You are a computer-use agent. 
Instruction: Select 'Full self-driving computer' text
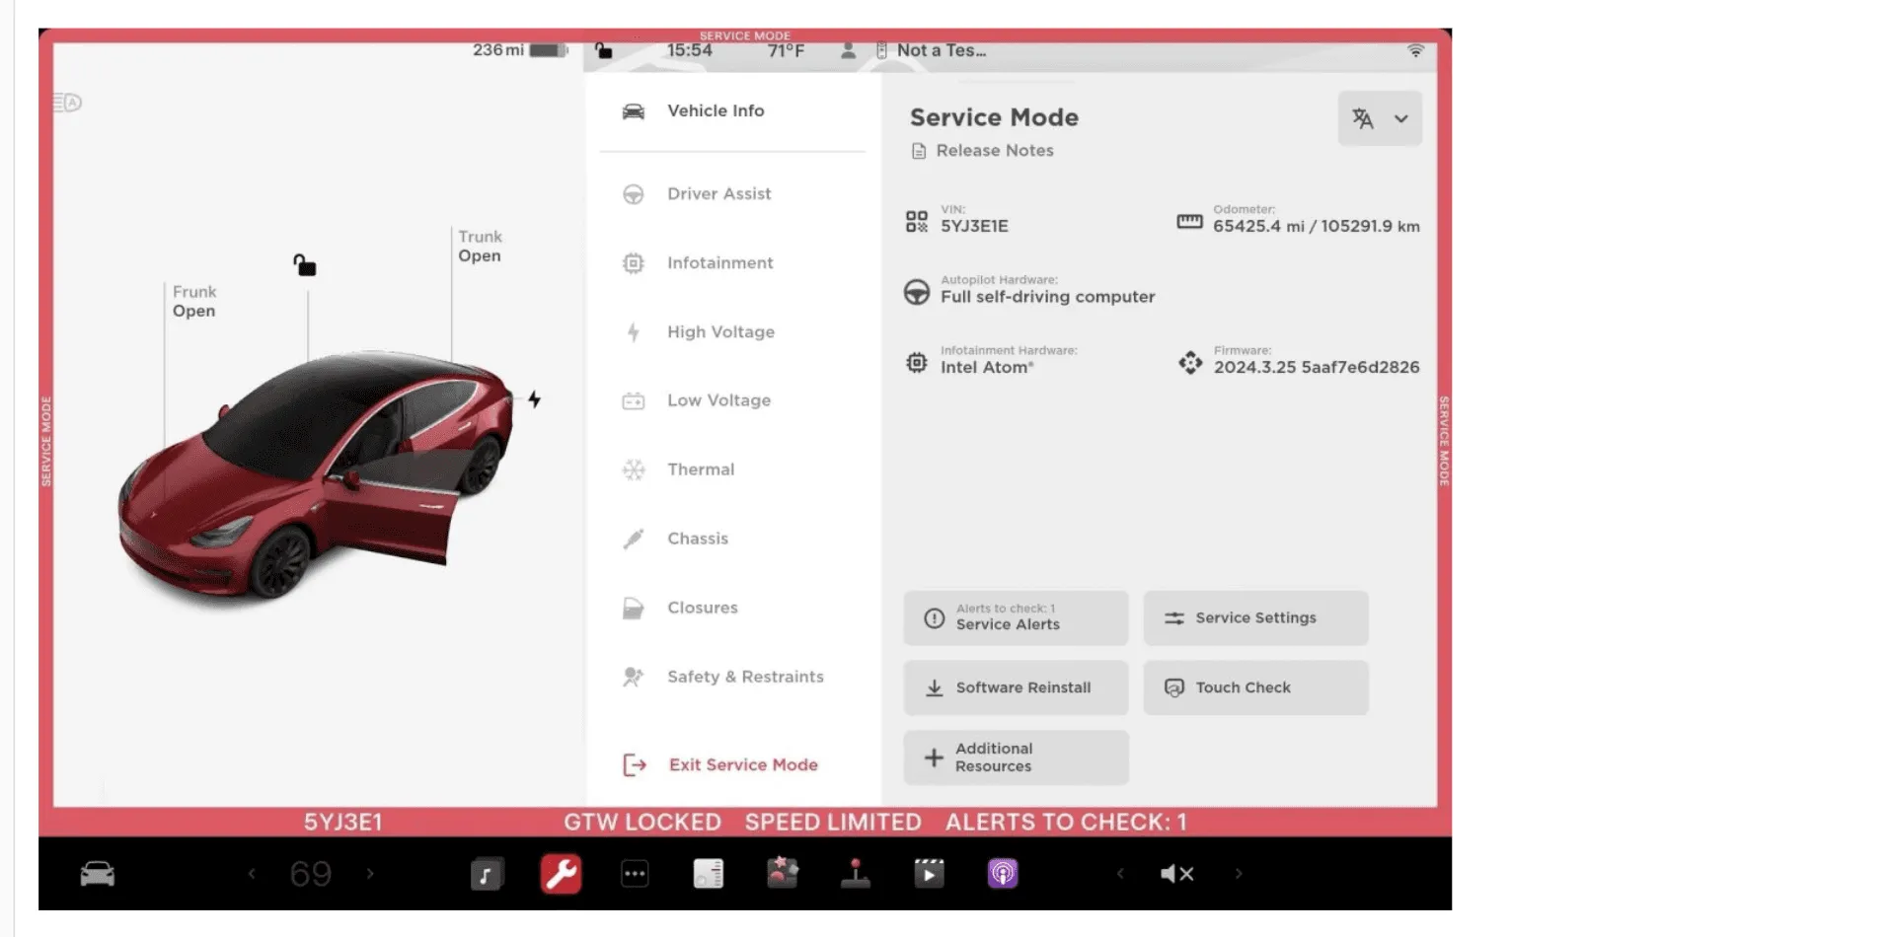point(1047,297)
